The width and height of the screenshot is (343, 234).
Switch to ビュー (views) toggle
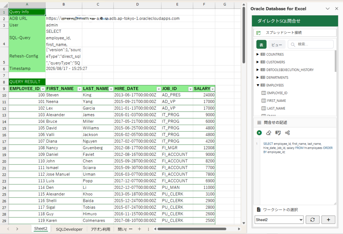[277, 44]
